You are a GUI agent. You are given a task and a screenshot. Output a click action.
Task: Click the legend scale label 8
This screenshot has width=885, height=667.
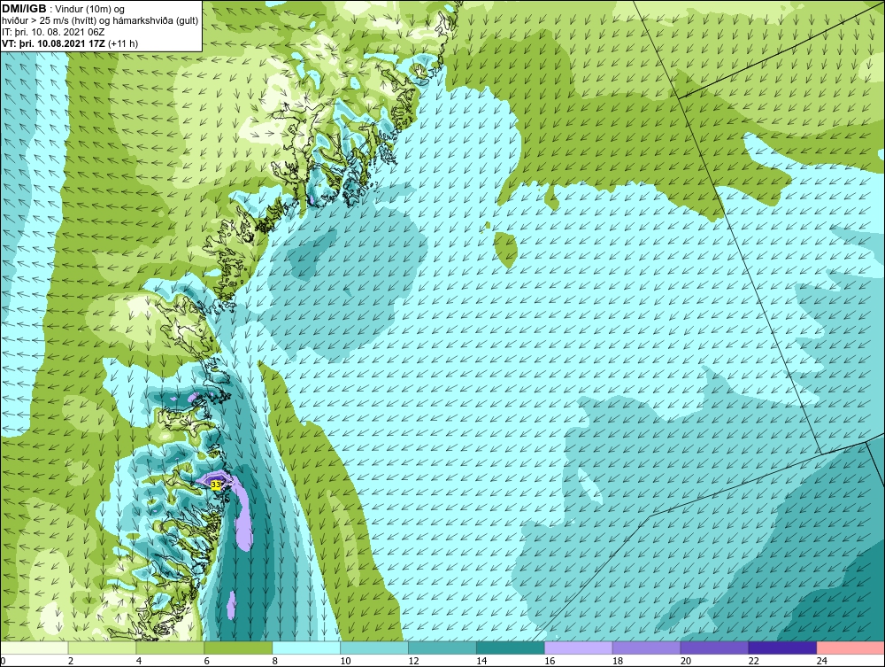coord(275,661)
